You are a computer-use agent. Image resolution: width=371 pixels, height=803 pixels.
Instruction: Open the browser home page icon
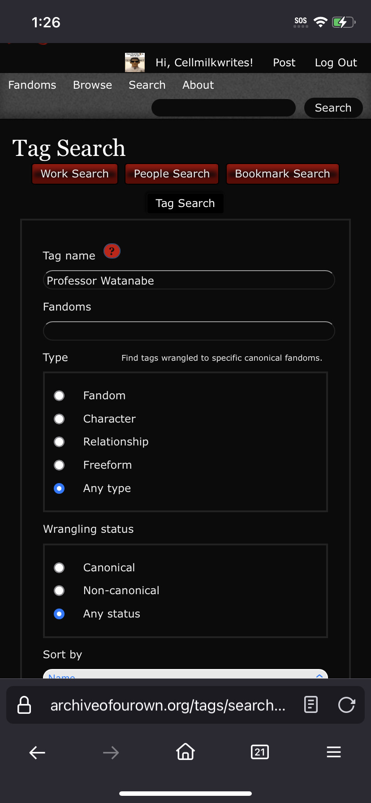185,751
